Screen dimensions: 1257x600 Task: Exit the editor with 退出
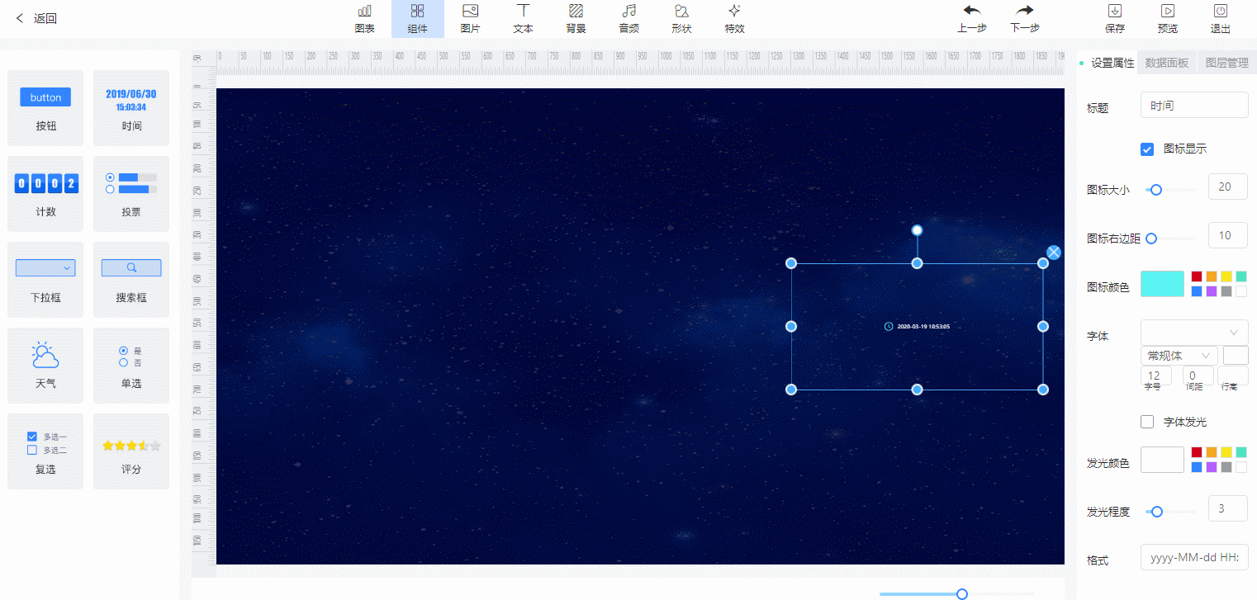point(1221,19)
